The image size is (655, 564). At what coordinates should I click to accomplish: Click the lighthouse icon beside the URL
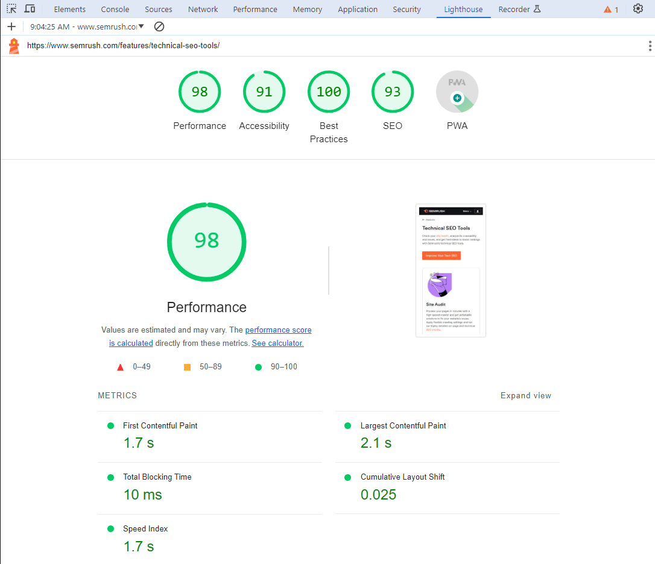pos(13,45)
